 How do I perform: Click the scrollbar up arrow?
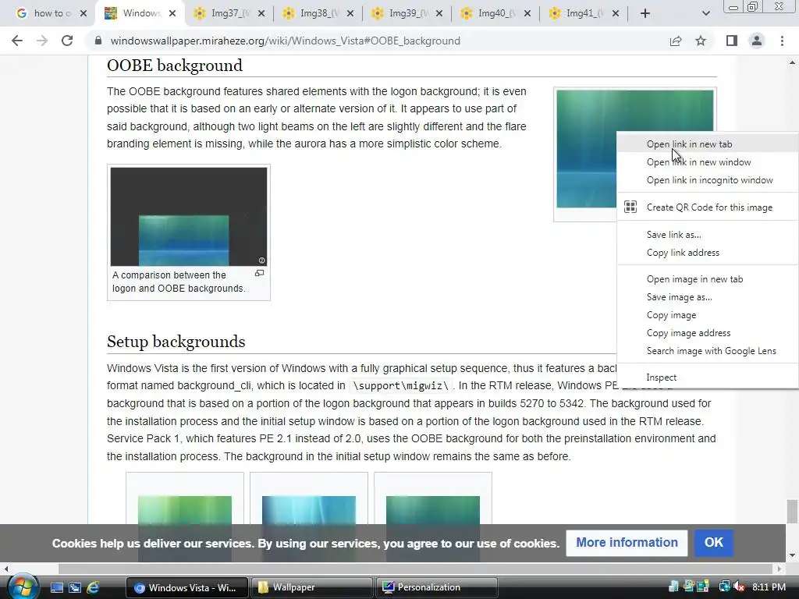tap(792, 62)
